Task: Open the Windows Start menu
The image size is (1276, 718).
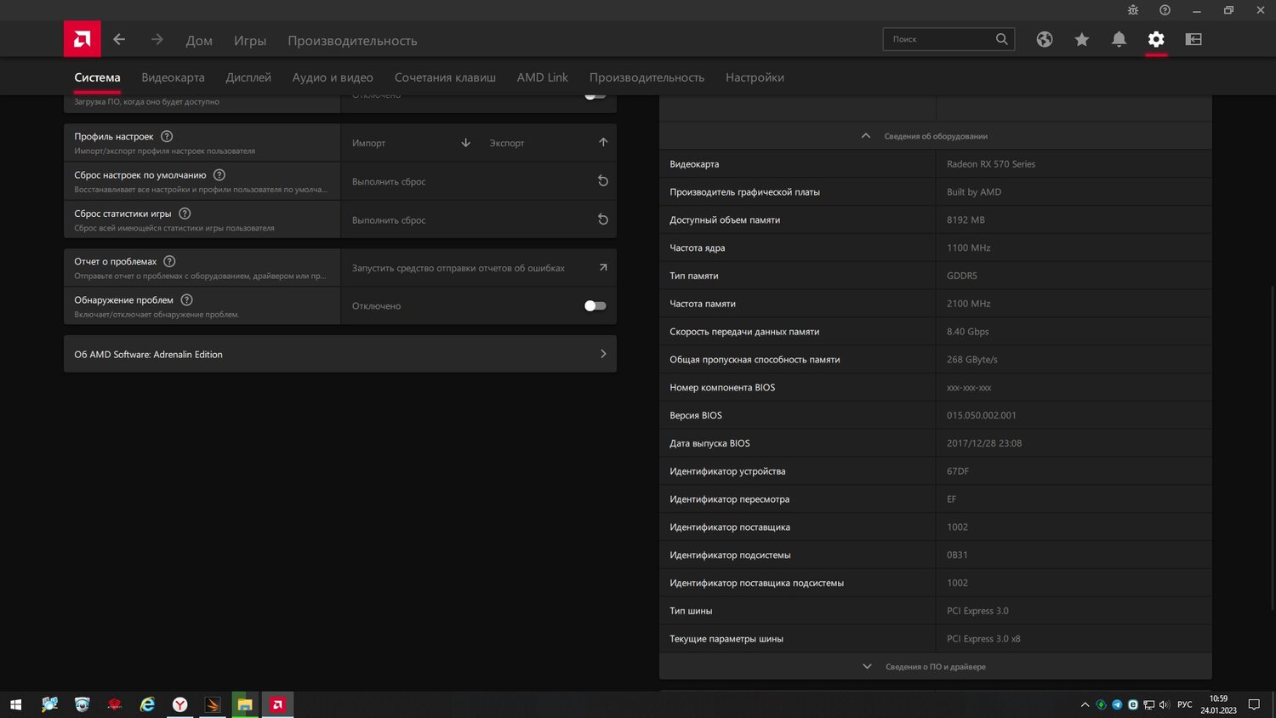Action: [x=15, y=704]
